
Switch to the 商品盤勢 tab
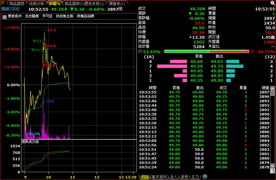coord(16,3)
